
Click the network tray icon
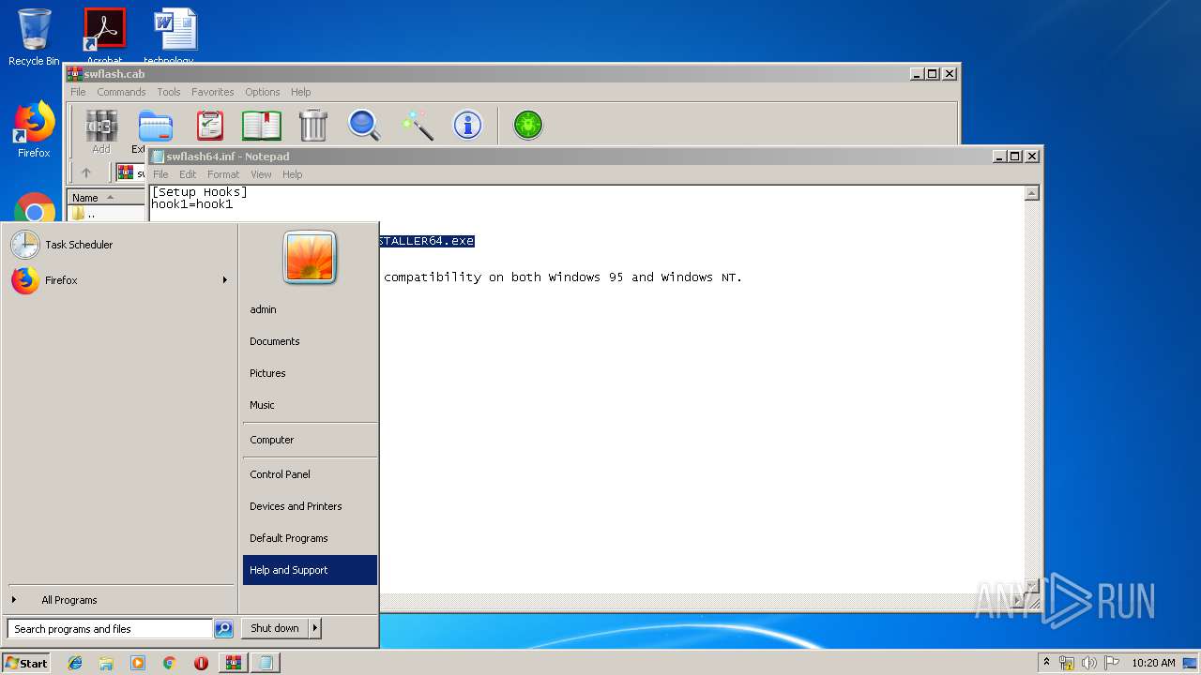tap(1067, 663)
